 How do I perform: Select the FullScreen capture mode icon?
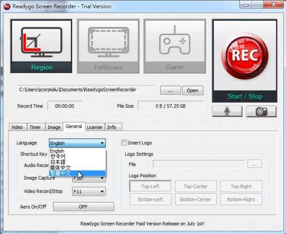click(x=108, y=46)
